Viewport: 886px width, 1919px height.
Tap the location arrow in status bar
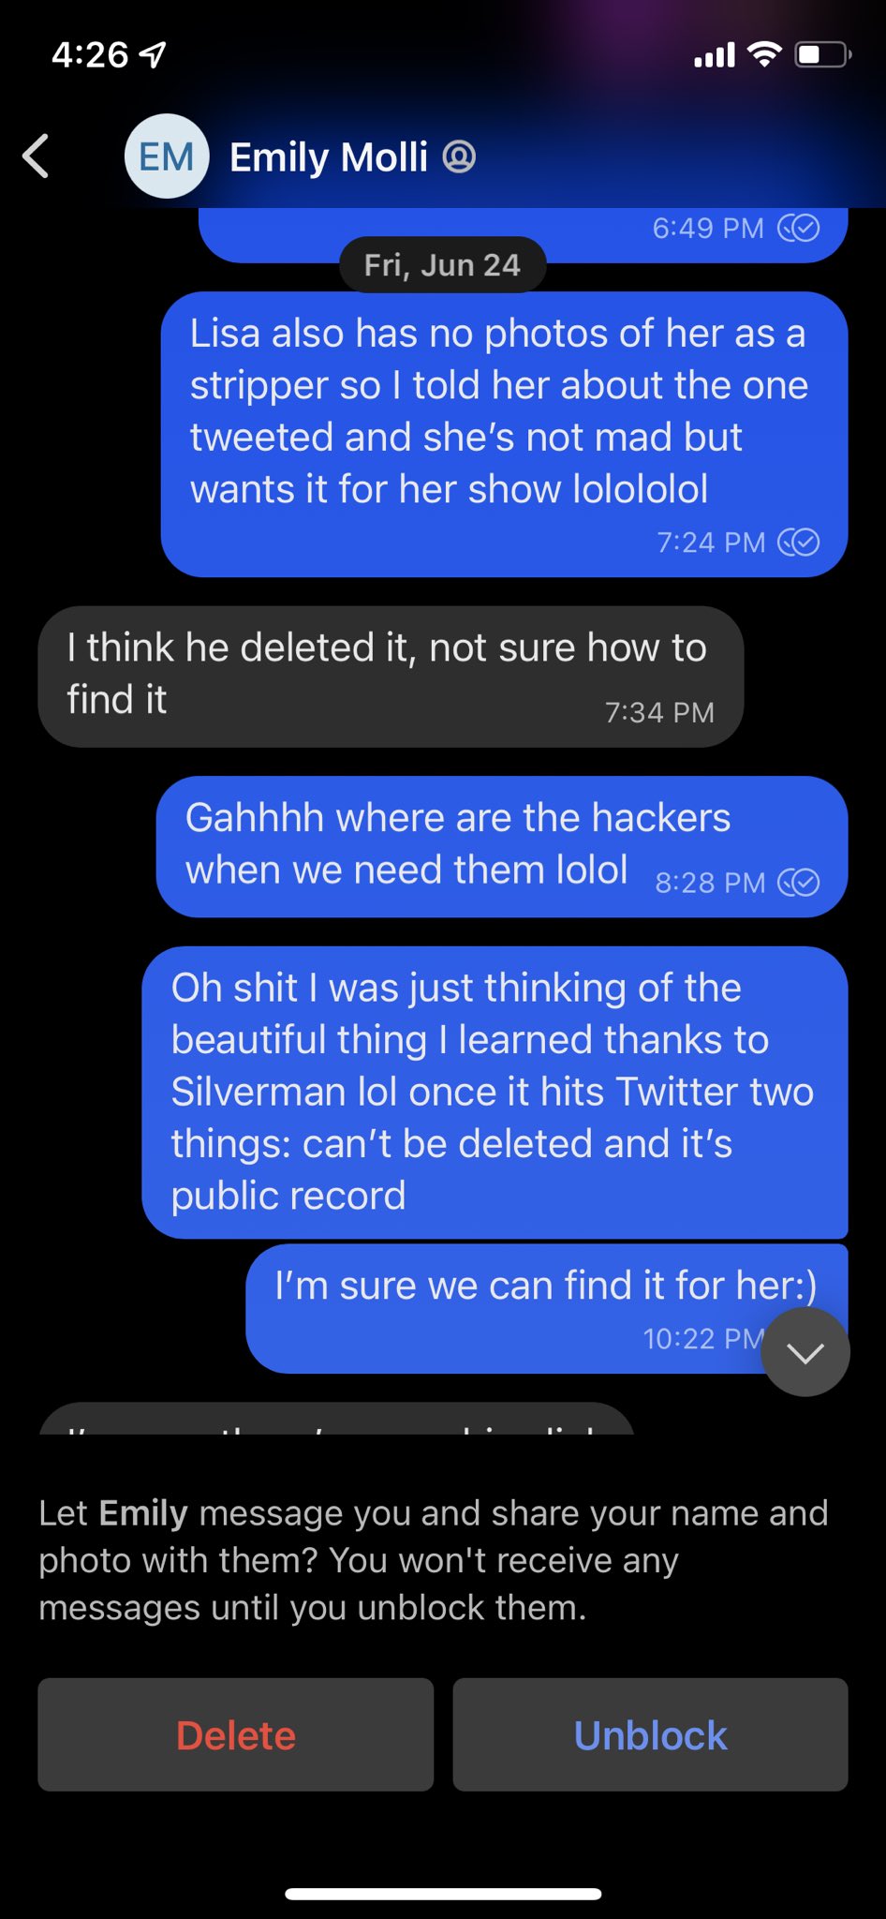(153, 55)
